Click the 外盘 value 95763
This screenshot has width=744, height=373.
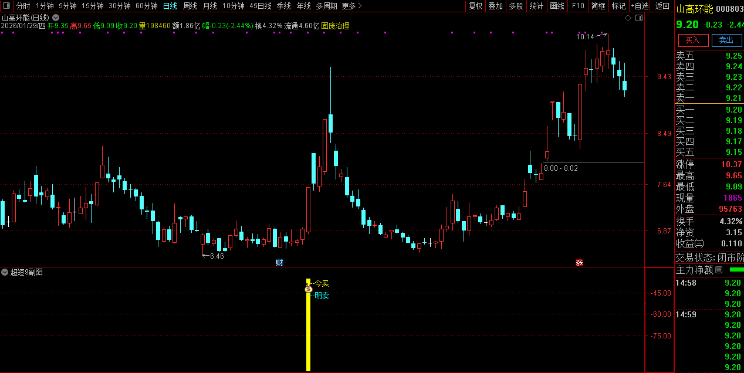coord(731,209)
